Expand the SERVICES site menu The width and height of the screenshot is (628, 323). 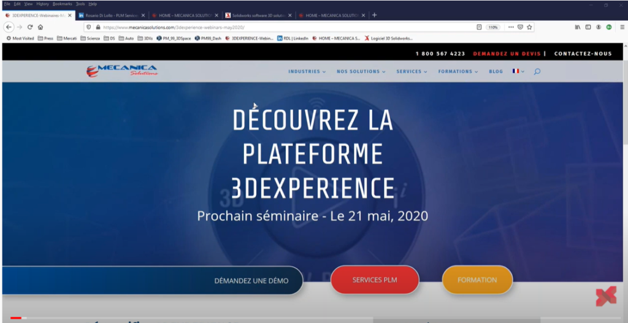point(412,72)
